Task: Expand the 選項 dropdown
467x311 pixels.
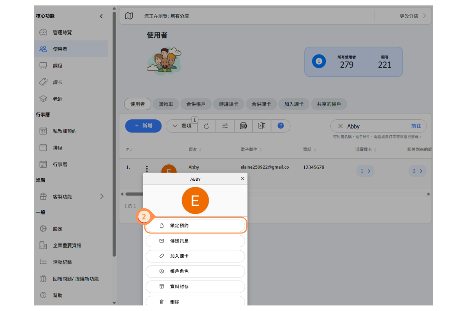Action: click(182, 126)
